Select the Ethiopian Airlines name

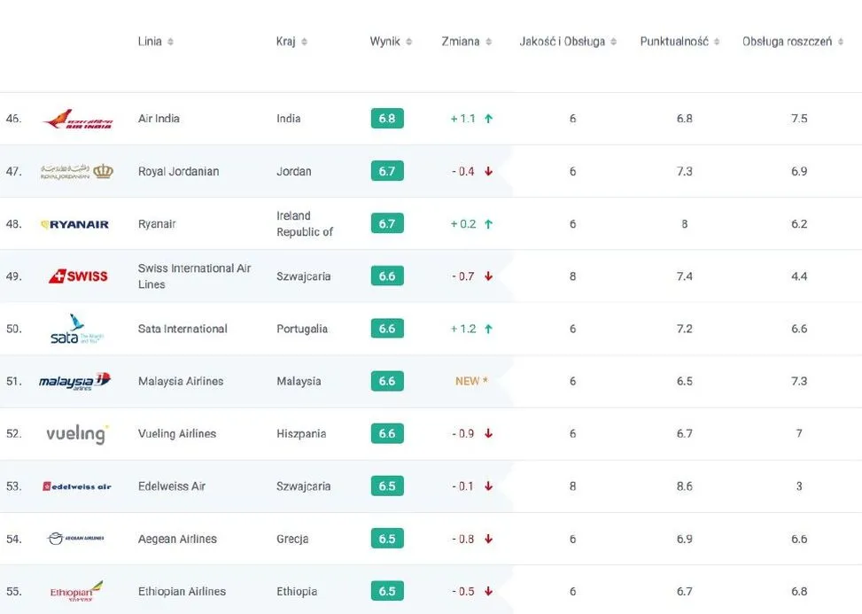click(182, 592)
